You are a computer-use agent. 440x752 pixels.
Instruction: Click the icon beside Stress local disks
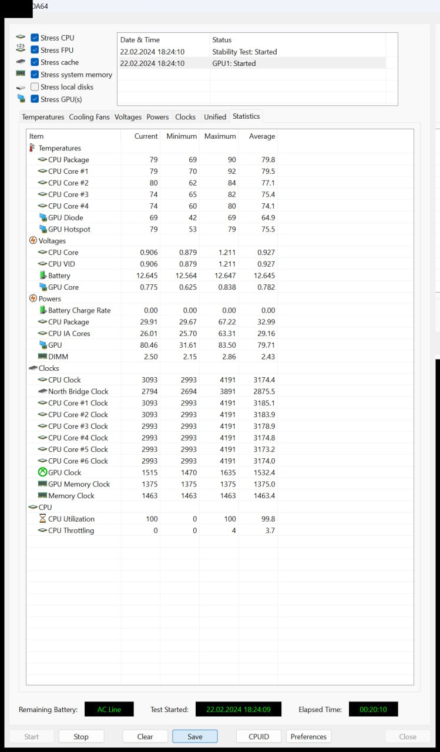[x=21, y=87]
